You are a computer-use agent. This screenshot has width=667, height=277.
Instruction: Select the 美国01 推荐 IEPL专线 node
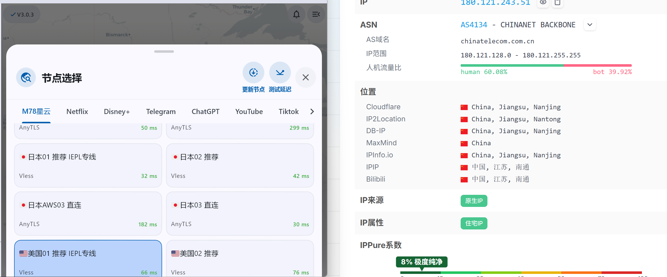click(88, 258)
